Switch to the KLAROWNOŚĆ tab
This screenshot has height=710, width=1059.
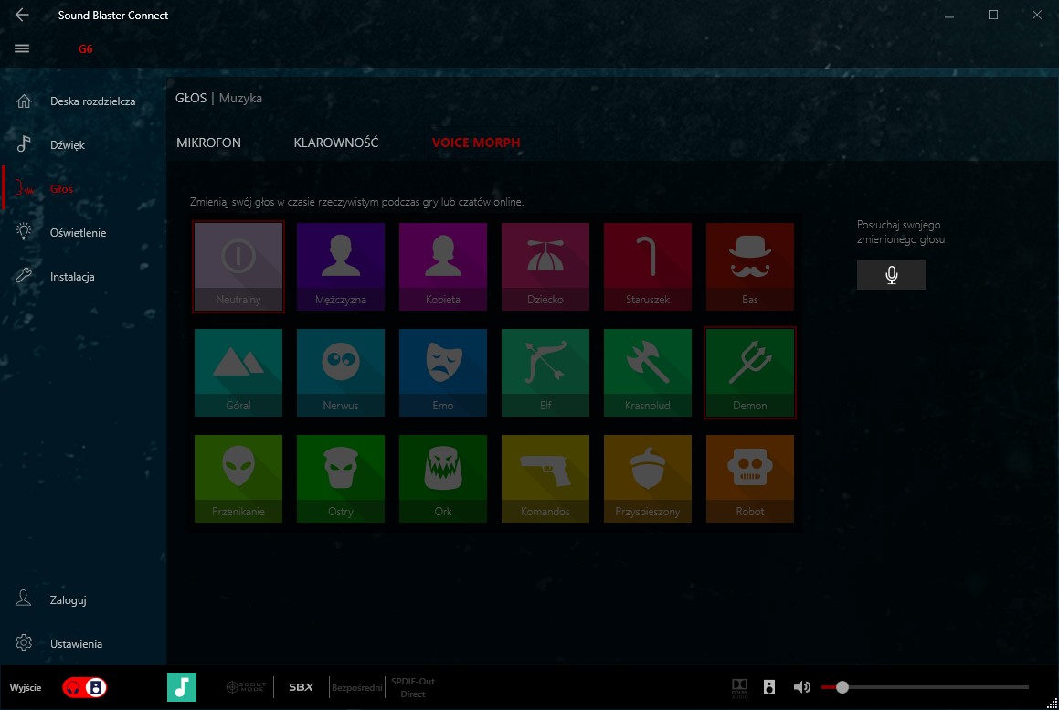point(335,143)
